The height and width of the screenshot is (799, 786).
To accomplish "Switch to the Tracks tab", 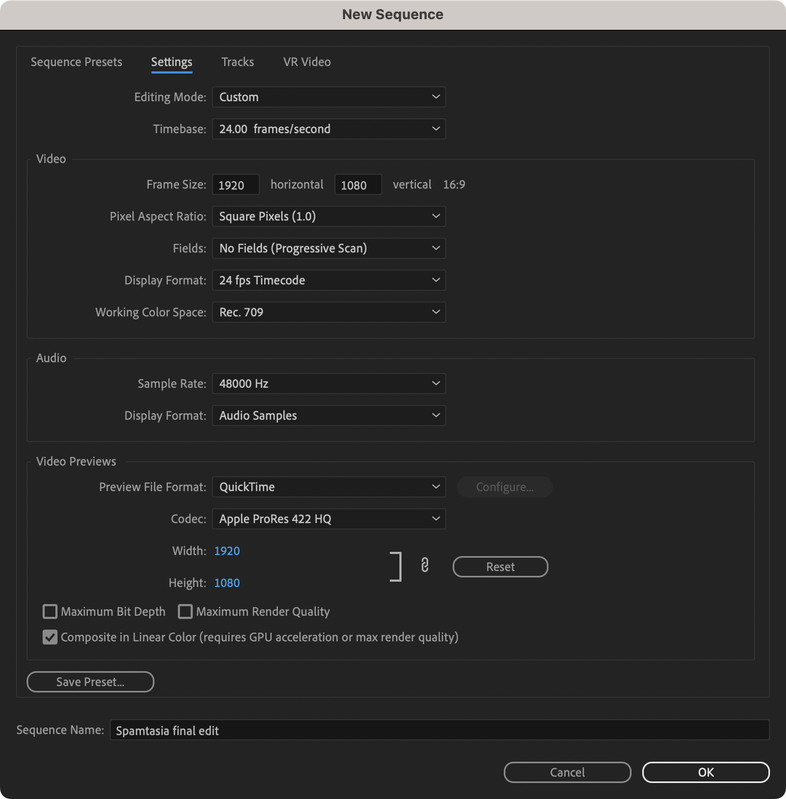I will 238,62.
